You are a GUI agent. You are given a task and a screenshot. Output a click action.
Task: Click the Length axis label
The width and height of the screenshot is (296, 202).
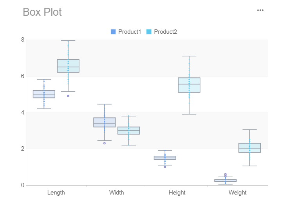pyautogui.click(x=56, y=193)
